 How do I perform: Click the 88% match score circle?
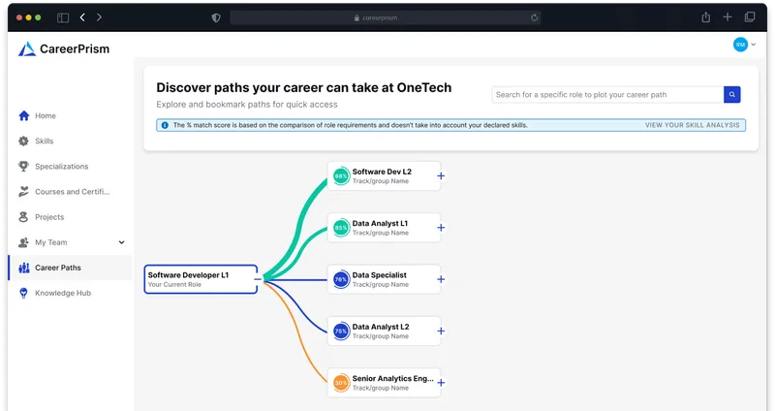point(341,176)
